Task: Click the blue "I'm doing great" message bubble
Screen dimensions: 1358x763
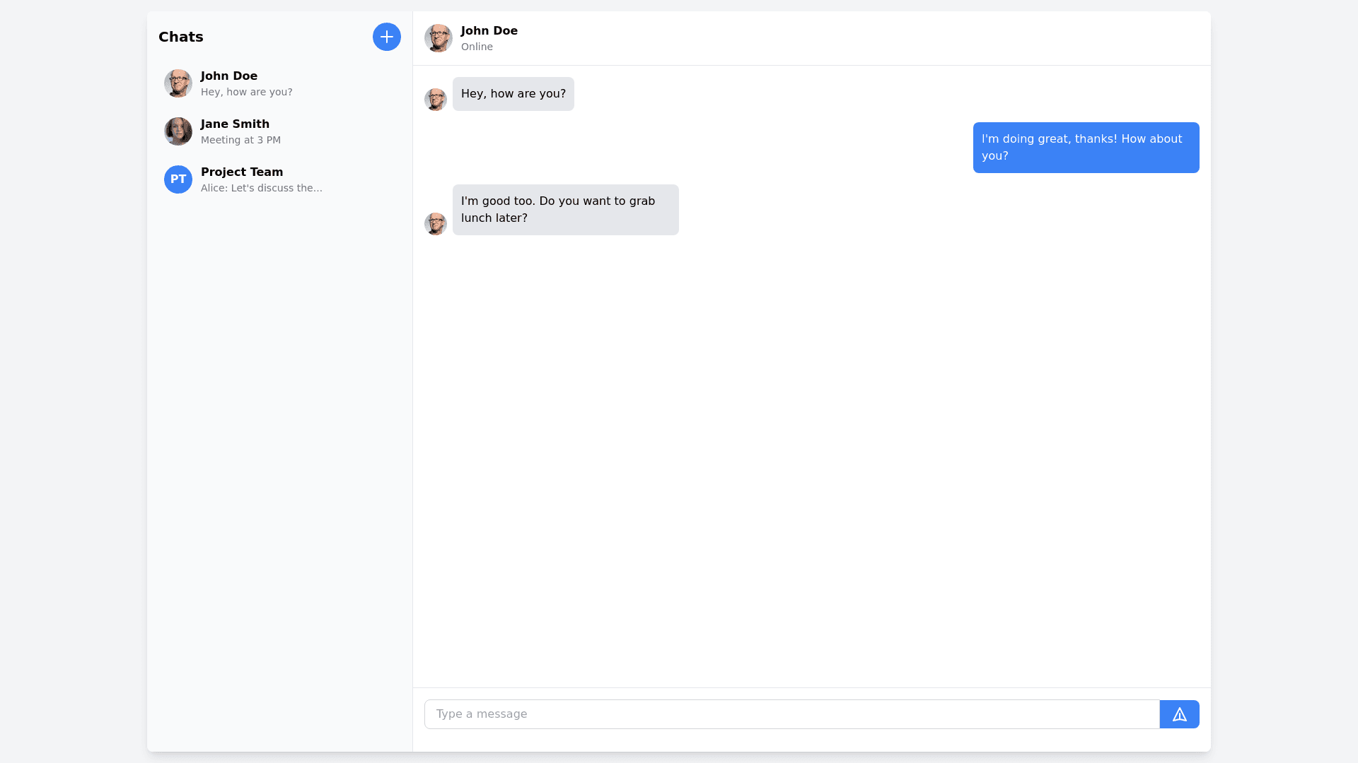Action: tap(1086, 148)
